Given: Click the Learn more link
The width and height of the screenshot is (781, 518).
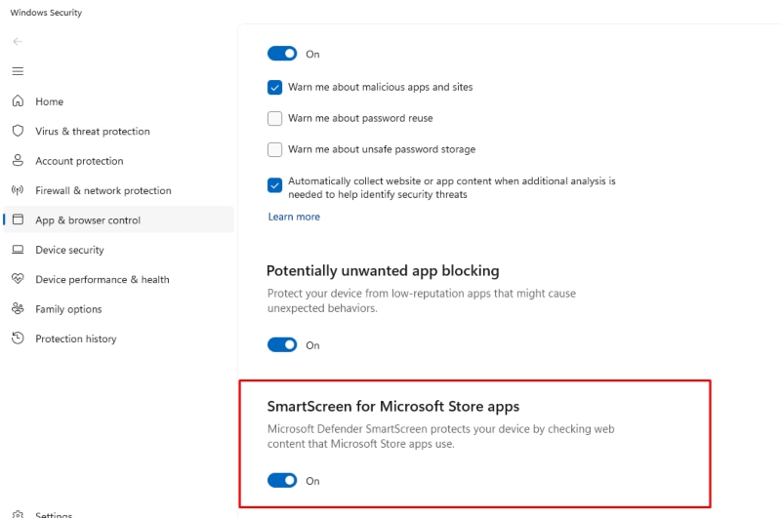Looking at the screenshot, I should (294, 217).
